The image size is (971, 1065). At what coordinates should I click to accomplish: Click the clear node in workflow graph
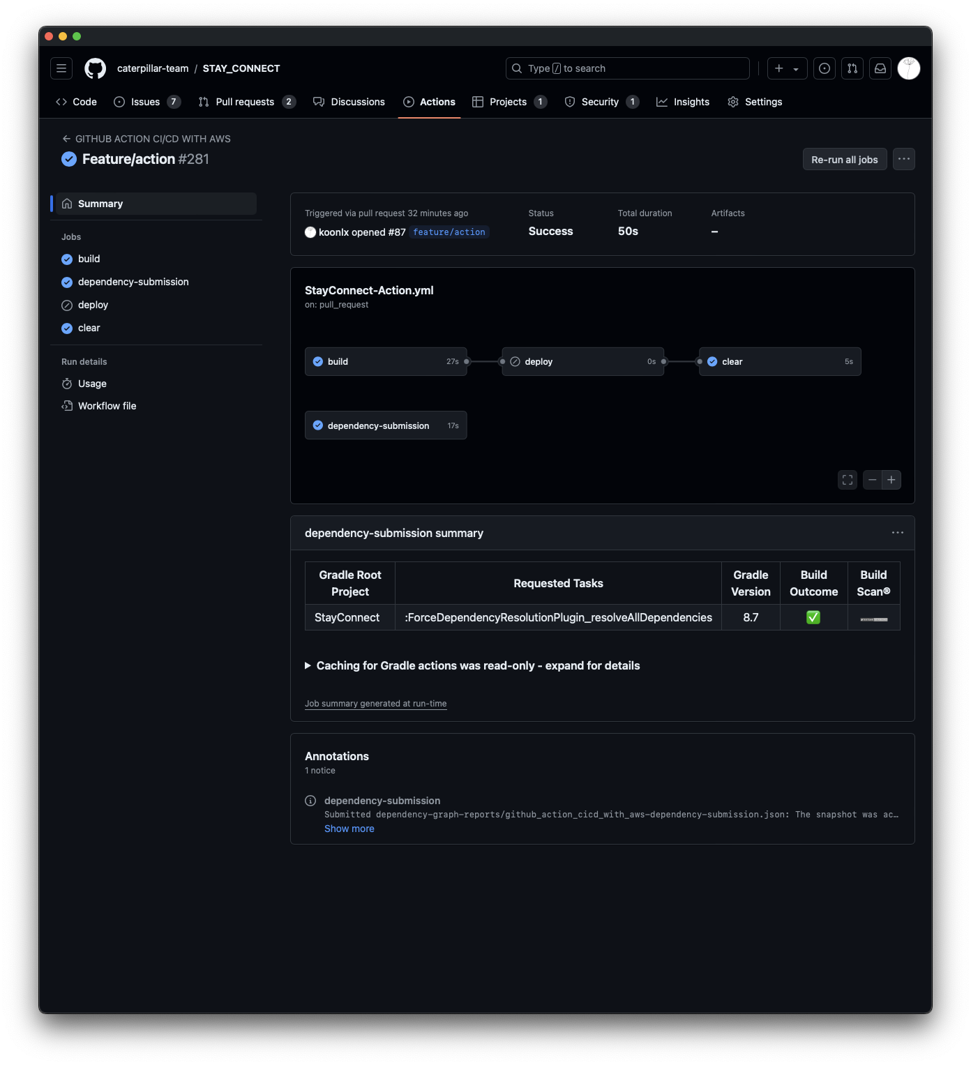pyautogui.click(x=780, y=361)
